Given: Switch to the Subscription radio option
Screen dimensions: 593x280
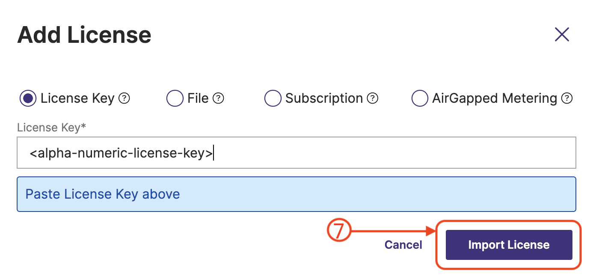Looking at the screenshot, I should pos(273,98).
